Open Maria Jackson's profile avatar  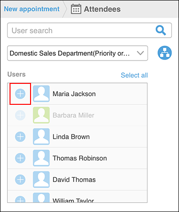pyautogui.click(x=41, y=94)
